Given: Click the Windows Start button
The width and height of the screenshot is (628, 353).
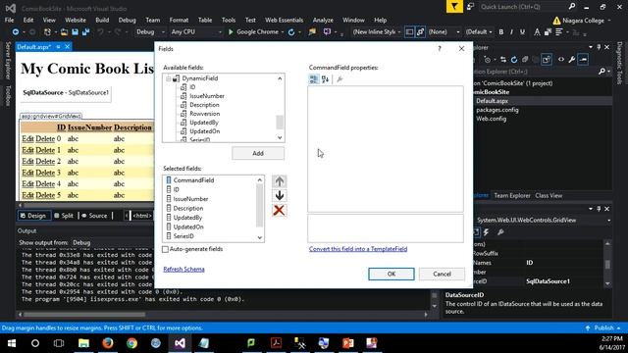Looking at the screenshot, I should coord(12,343).
